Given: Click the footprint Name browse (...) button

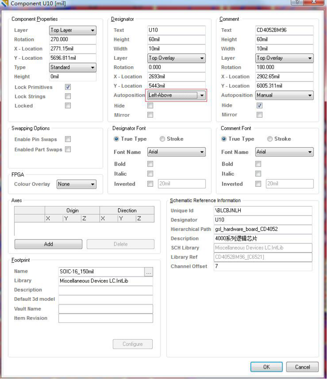Looking at the screenshot, I should [x=148, y=271].
